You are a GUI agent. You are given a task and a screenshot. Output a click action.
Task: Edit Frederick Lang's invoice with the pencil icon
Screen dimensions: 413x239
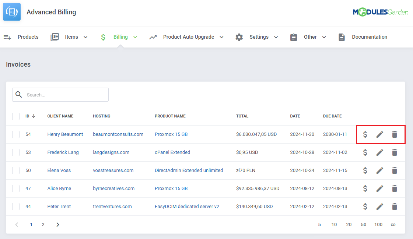(x=379, y=152)
